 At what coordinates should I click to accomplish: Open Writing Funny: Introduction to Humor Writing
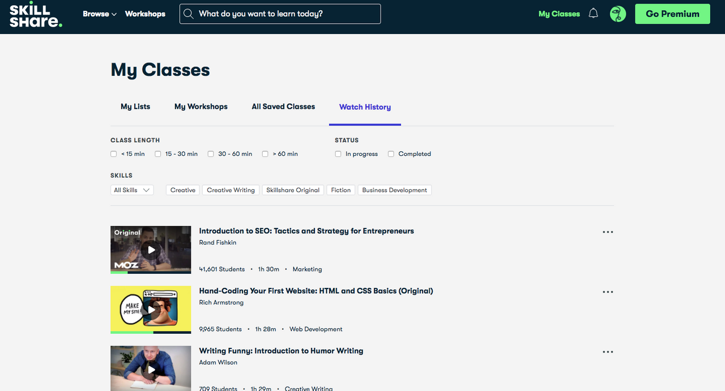[281, 351]
